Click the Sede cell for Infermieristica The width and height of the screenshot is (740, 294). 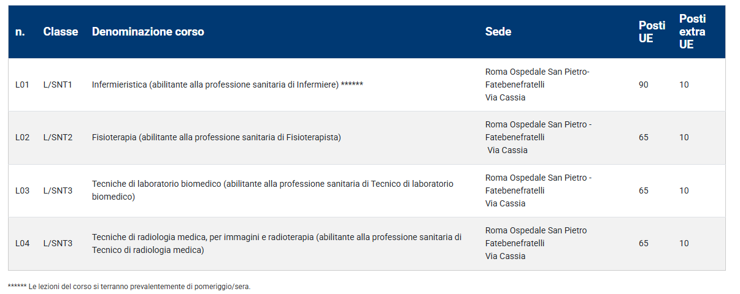[x=537, y=85]
